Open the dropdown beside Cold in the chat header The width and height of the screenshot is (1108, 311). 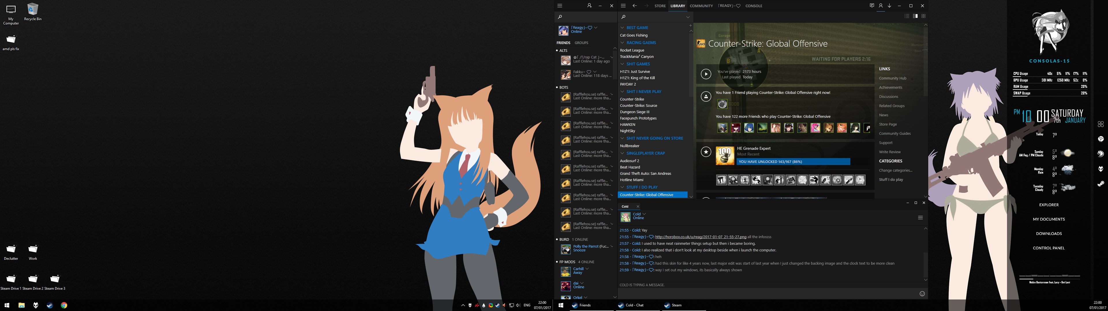644,214
